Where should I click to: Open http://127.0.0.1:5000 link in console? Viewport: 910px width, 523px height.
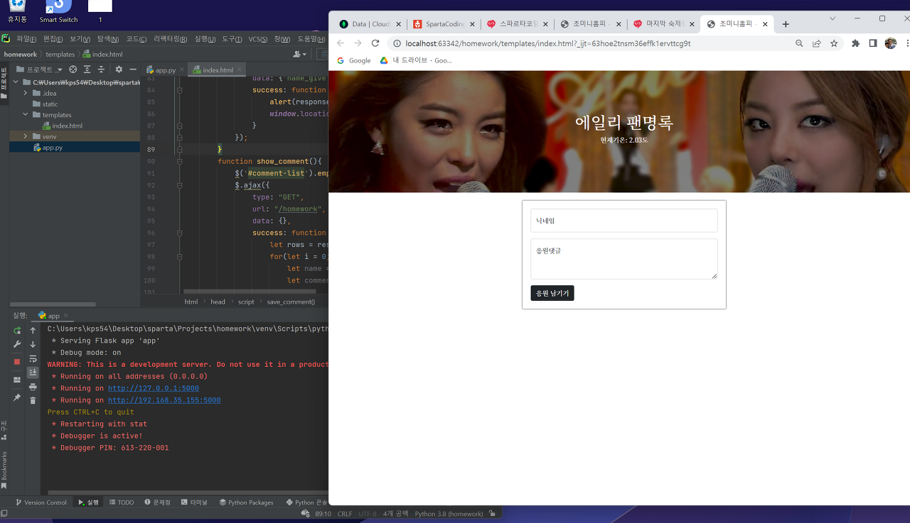pyautogui.click(x=154, y=388)
